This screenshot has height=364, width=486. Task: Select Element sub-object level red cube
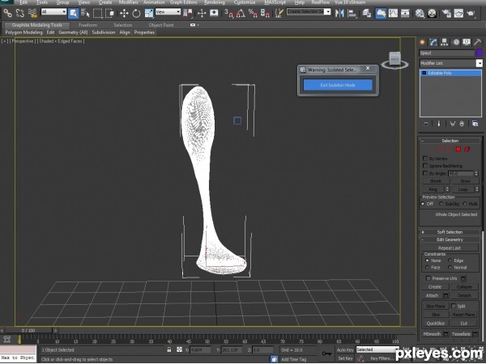pyautogui.click(x=467, y=149)
